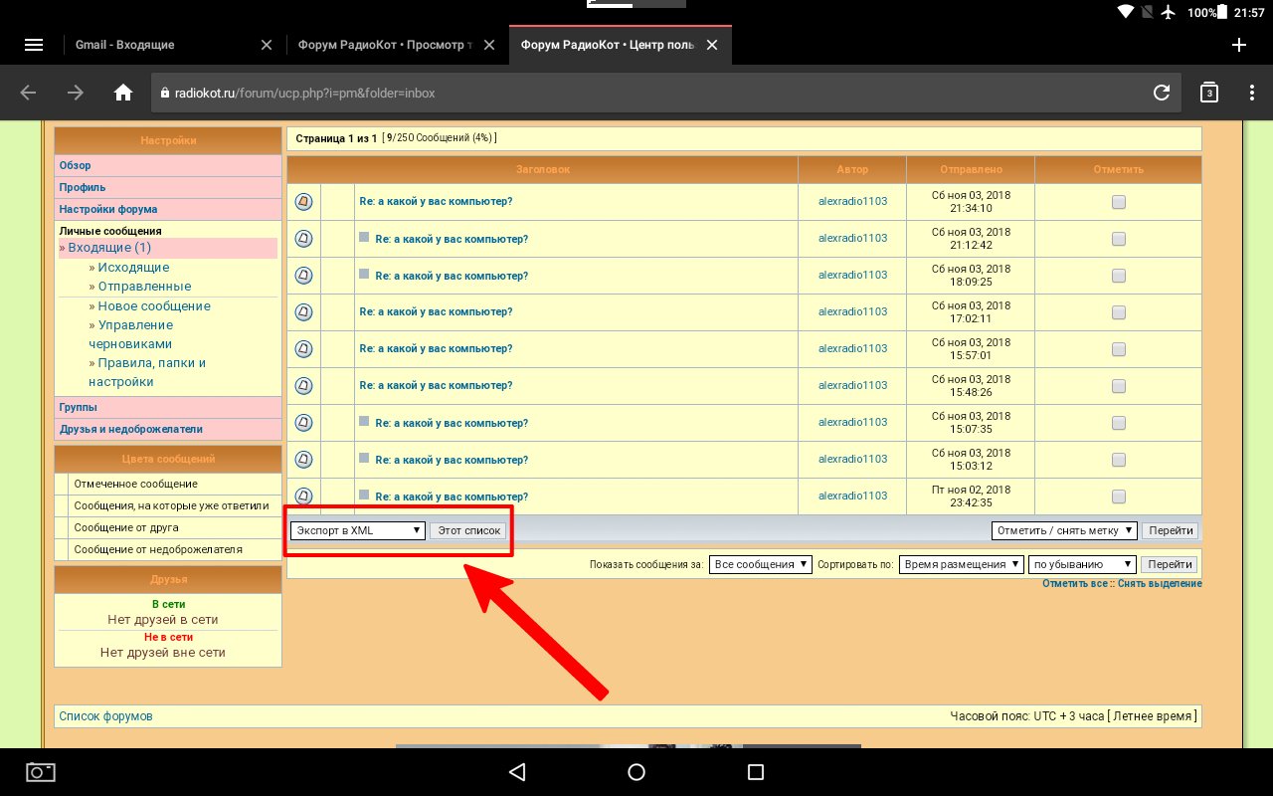Click Перейти next to the sort order dropdown

click(1170, 564)
